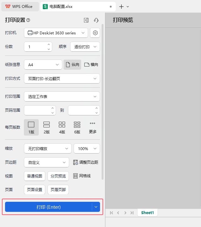Choose 横向 landscape orientation
The image size is (201, 227).
click(x=91, y=65)
